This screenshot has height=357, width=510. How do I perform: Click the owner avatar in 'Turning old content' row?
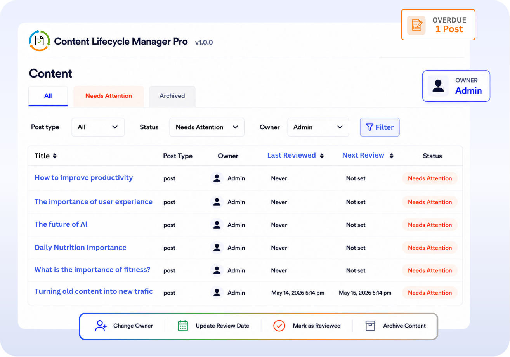(217, 293)
